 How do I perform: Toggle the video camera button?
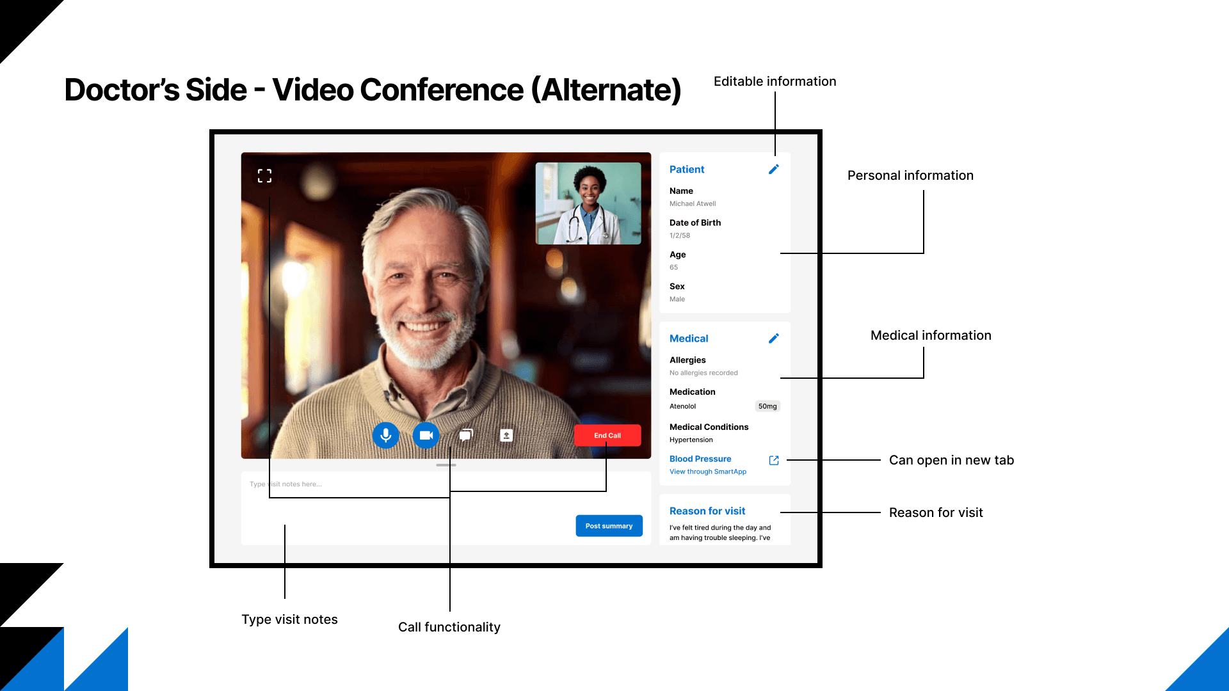426,436
